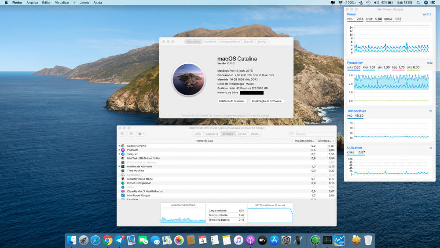The height and width of the screenshot is (248, 440).
Task: Open Clover Configurator green icon in Dock
Action: click(x=315, y=240)
